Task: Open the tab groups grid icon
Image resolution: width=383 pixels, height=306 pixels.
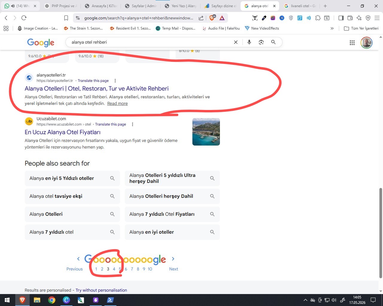Action: point(6,28)
